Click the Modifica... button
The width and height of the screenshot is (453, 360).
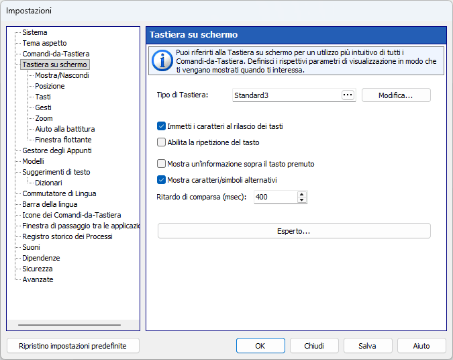tap(396, 95)
